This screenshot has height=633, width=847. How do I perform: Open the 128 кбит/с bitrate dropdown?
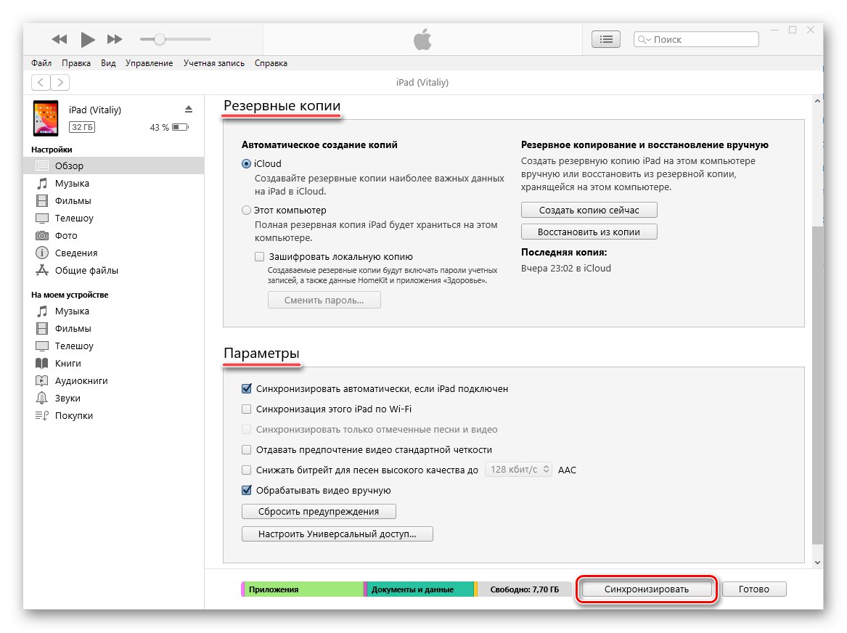[518, 470]
